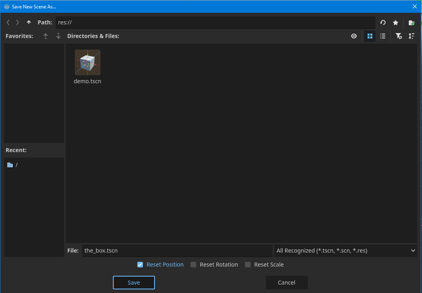The height and width of the screenshot is (293, 422).
Task: Create a new folder
Action: point(411,23)
